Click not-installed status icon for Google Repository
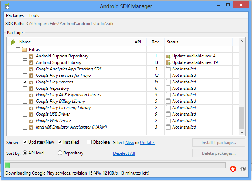Image resolution: width=252 pixels, height=181 pixels. point(168,88)
